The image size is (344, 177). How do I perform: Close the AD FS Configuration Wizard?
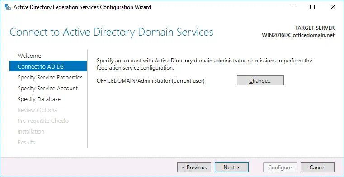[x=333, y=7]
